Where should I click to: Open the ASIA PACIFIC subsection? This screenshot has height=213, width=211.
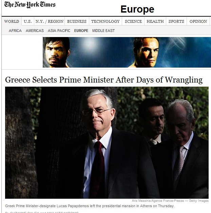point(59,31)
